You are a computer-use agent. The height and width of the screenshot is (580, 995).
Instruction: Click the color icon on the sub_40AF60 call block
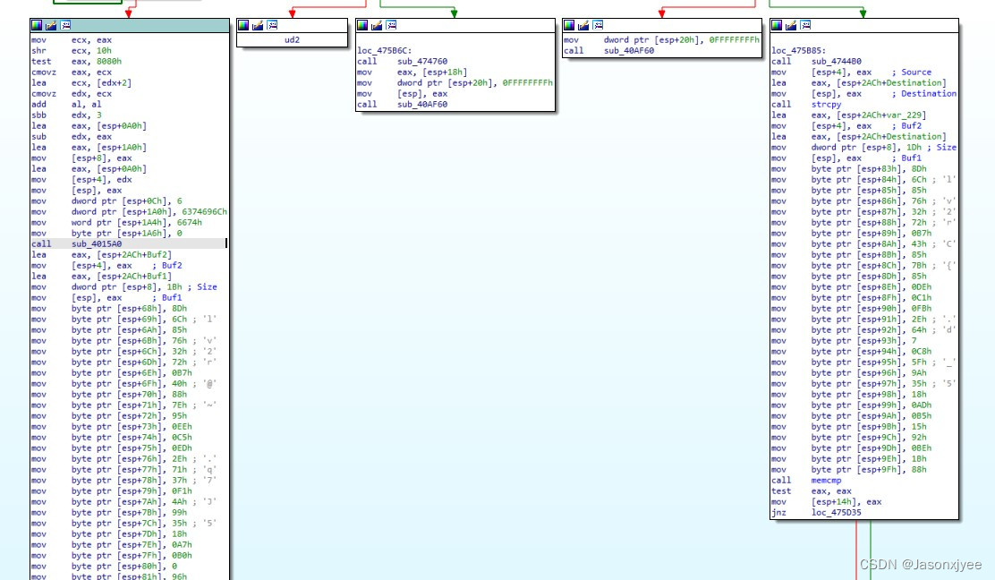[x=567, y=25]
